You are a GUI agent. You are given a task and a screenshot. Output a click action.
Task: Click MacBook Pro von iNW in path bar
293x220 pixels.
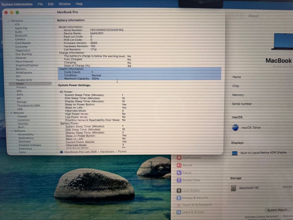pyautogui.click(x=80, y=152)
